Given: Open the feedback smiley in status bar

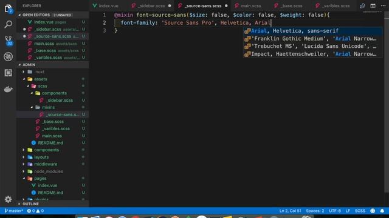Looking at the screenshot, I should click(373, 211).
